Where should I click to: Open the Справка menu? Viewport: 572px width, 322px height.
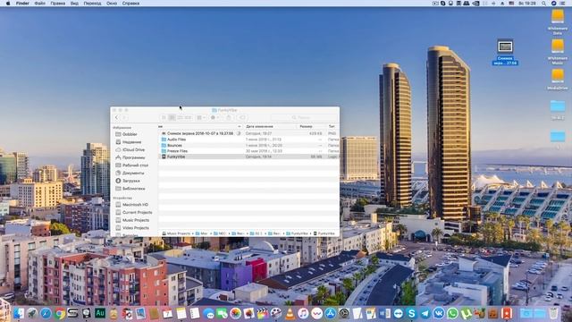point(130,4)
